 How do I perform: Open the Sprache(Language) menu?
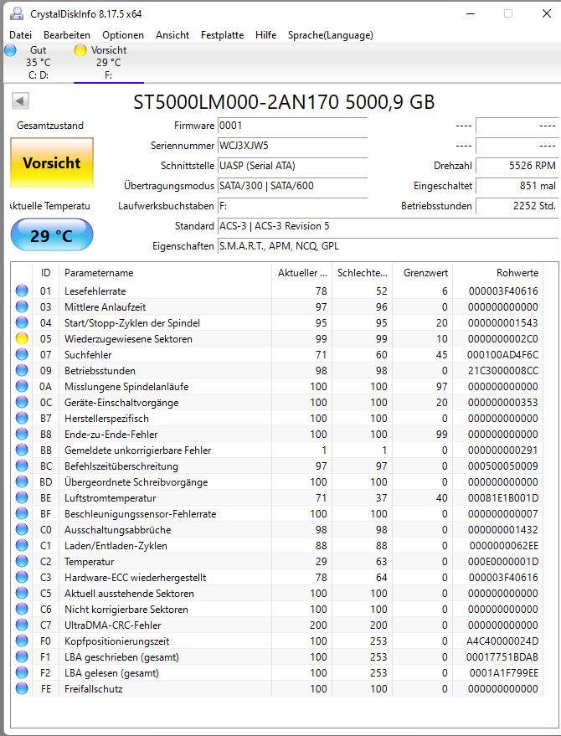click(331, 35)
